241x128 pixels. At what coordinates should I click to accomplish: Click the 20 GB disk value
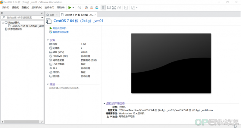(84, 52)
